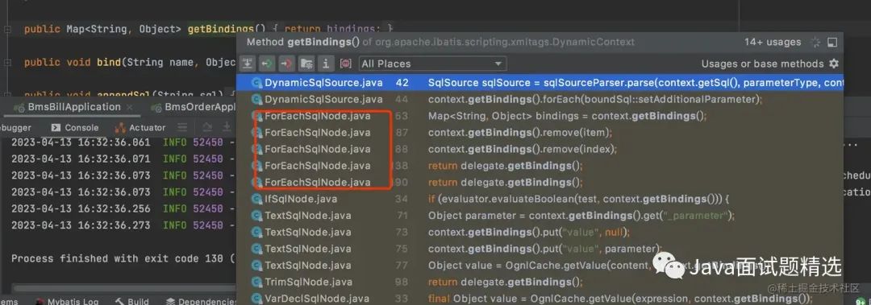Open the Console tab
The width and height of the screenshot is (871, 305).
click(x=74, y=127)
